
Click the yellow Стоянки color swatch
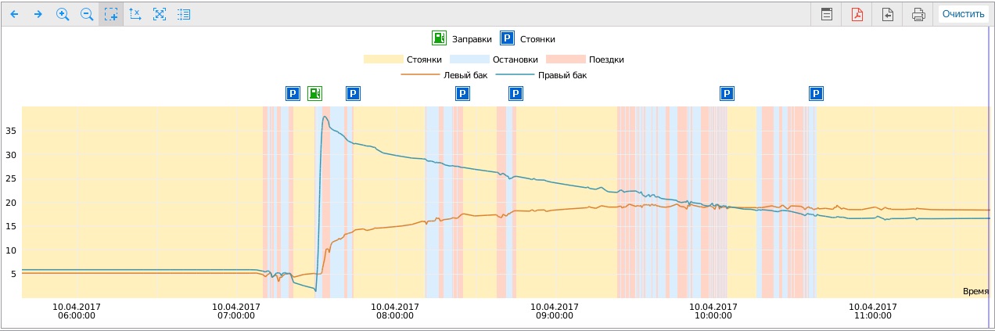[x=383, y=59]
